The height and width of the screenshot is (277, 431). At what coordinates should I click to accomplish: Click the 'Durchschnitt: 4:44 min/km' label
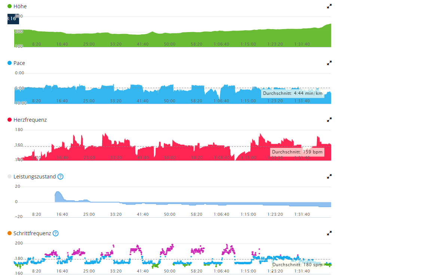(x=293, y=93)
